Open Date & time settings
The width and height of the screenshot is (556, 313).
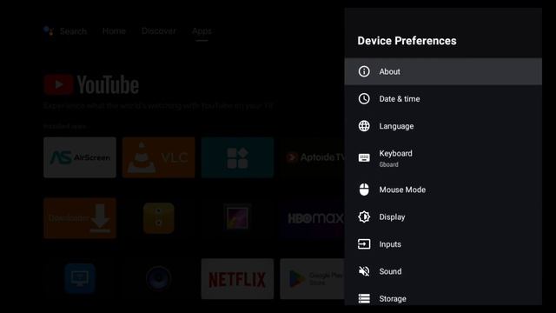tap(443, 98)
